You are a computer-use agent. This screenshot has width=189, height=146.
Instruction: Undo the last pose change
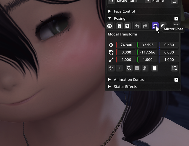[x=137, y=26]
